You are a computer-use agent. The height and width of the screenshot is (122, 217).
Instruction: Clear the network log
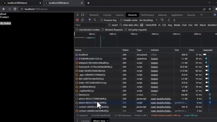pyautogui.click(x=82, y=20)
